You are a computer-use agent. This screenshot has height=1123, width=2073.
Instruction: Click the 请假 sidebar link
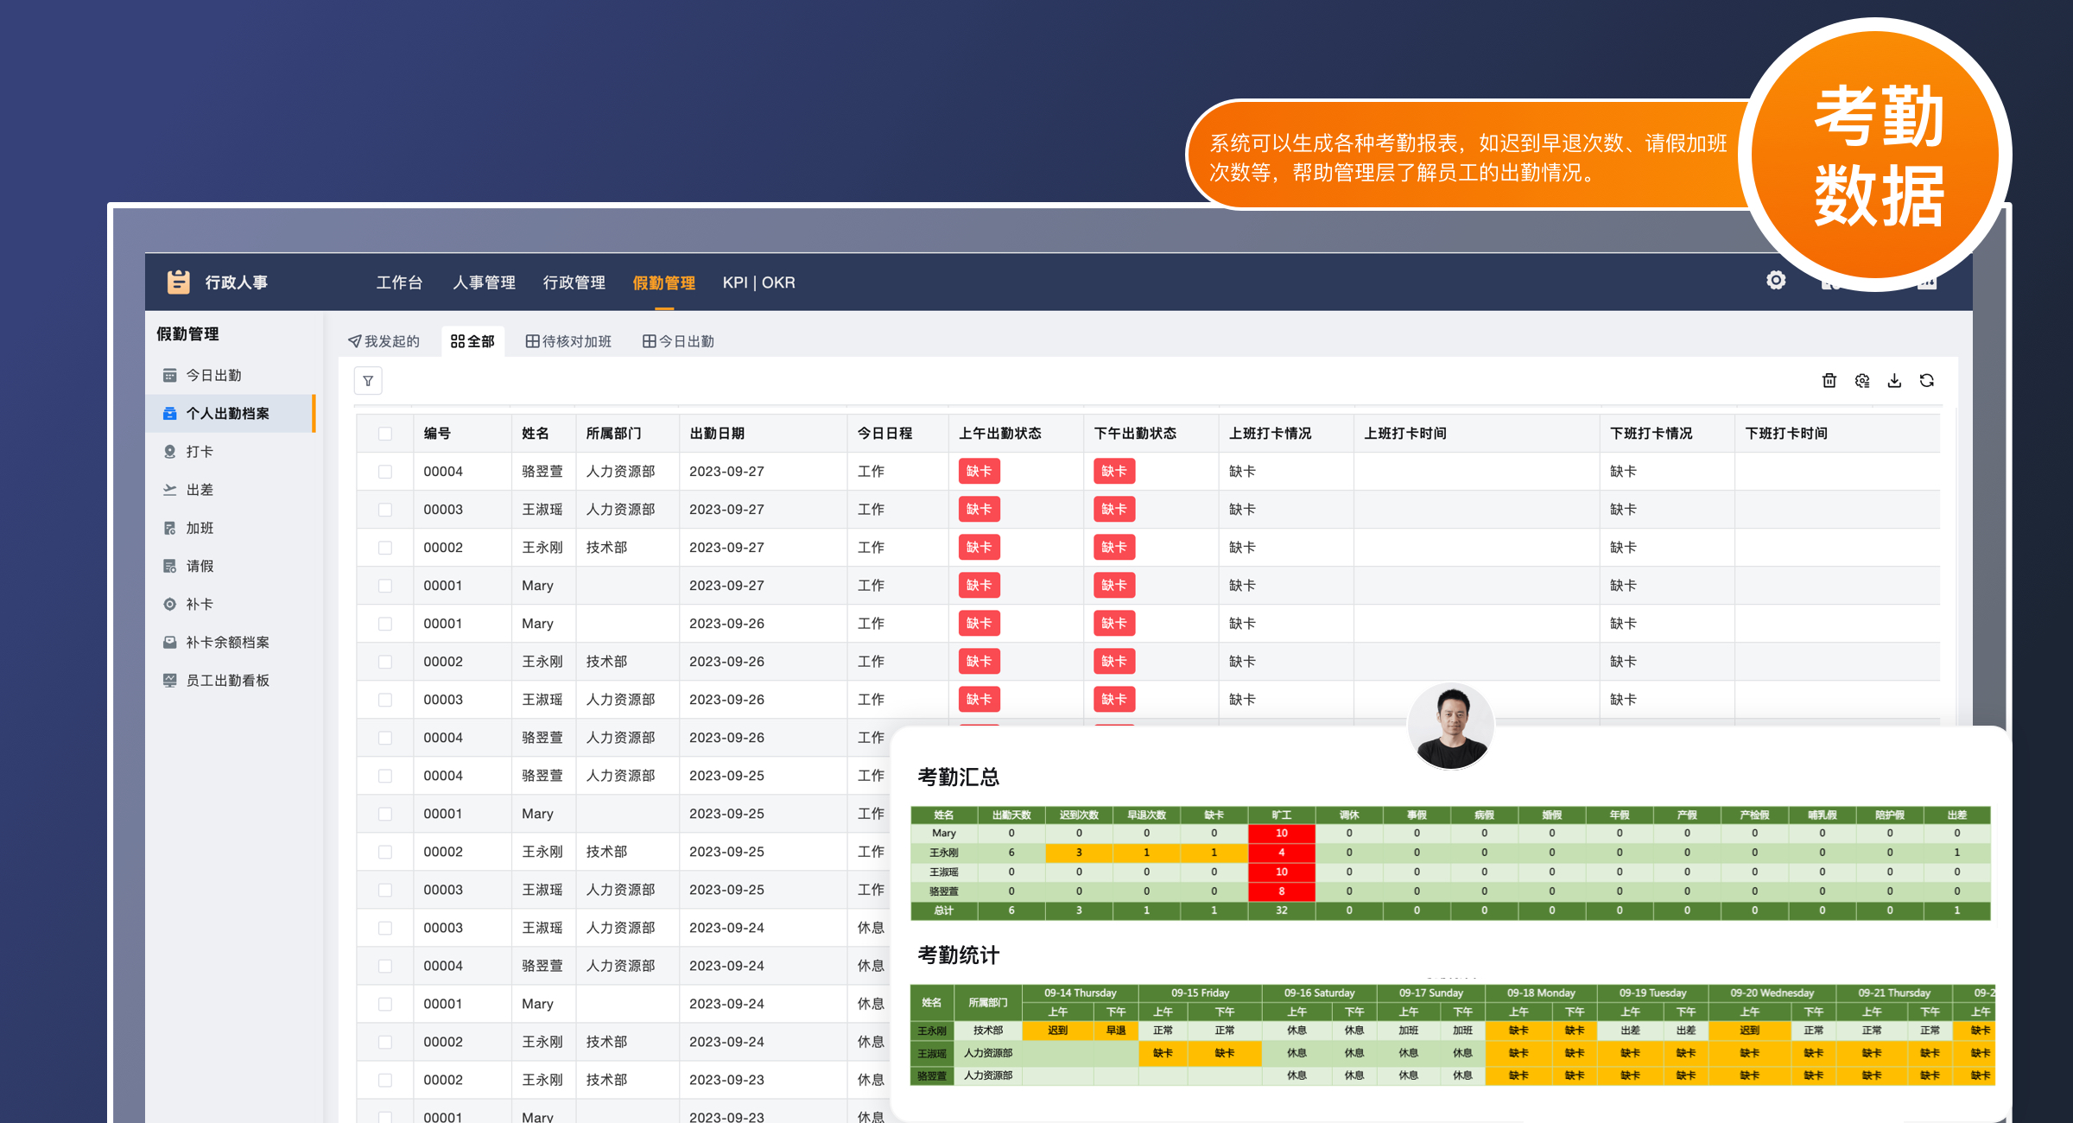coord(200,567)
